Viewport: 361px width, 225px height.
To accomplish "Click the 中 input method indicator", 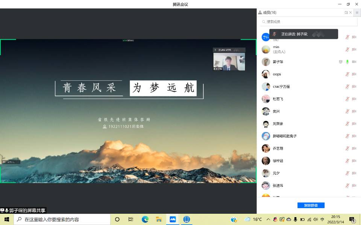I will pyautogui.click(x=322, y=219).
